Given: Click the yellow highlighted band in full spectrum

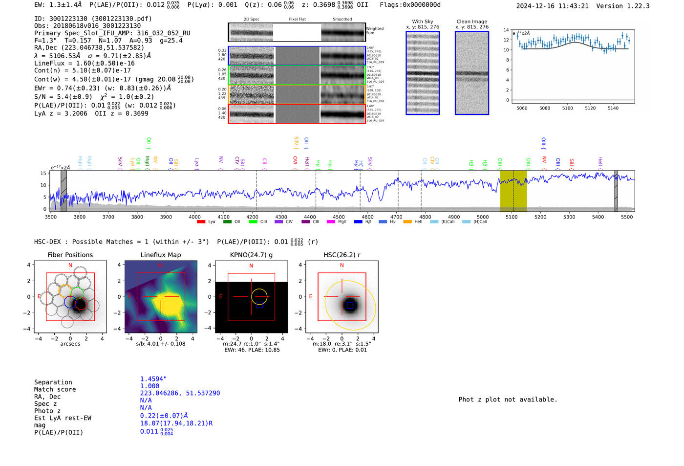Looking at the screenshot, I should pos(513,191).
